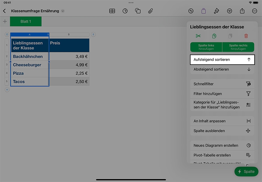Open the organize/filter lines icon in toolbar
The width and height of the screenshot is (262, 182).
click(230, 11)
